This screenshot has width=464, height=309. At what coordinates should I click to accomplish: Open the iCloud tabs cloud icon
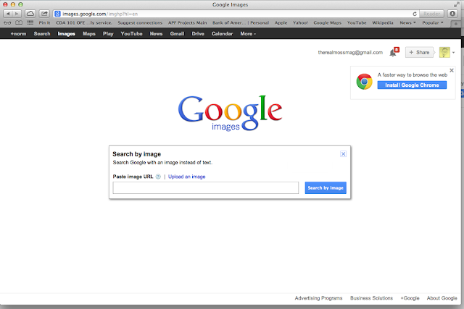(30, 14)
